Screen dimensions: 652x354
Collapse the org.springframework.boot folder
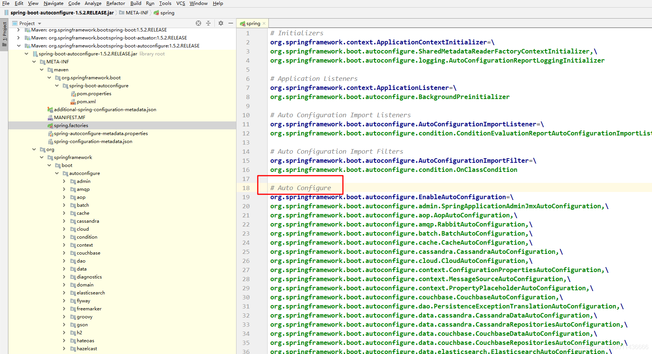(x=49, y=78)
